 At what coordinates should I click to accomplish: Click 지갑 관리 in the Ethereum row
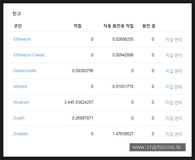(174, 40)
